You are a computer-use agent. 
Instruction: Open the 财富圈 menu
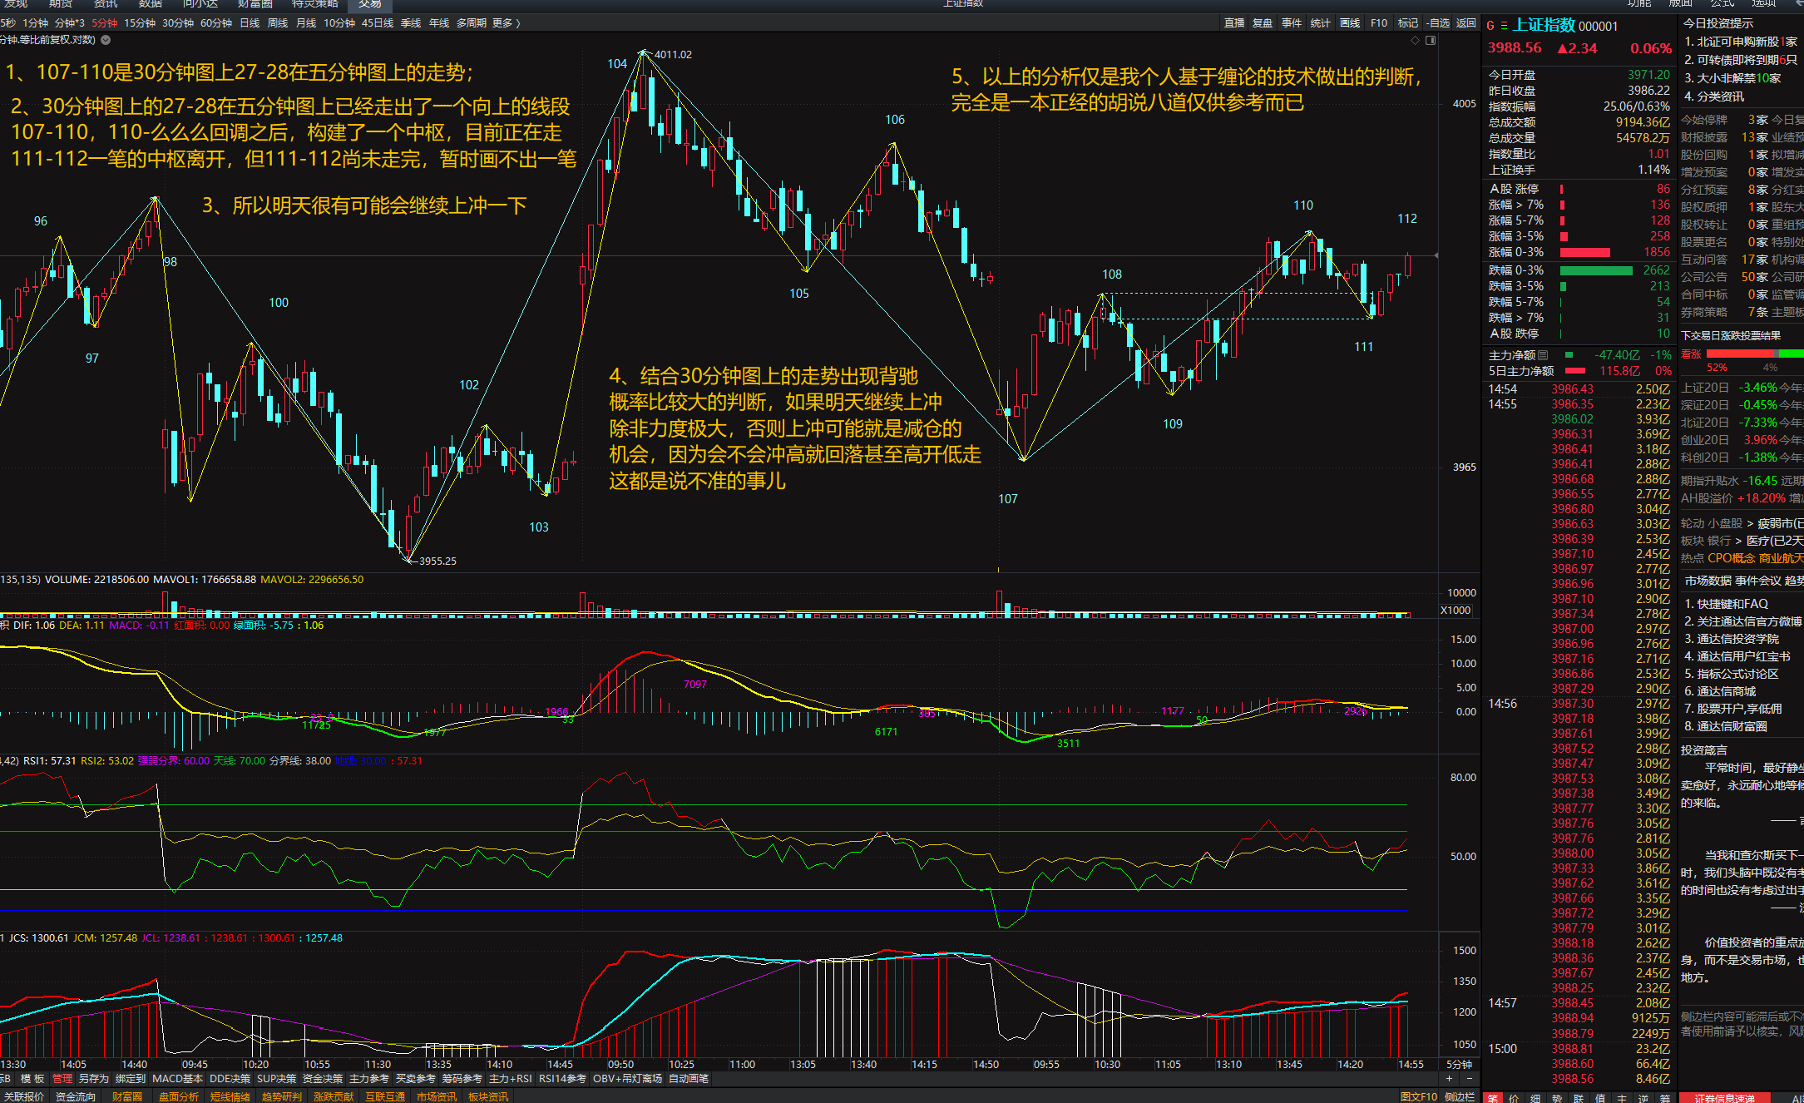pos(255,4)
